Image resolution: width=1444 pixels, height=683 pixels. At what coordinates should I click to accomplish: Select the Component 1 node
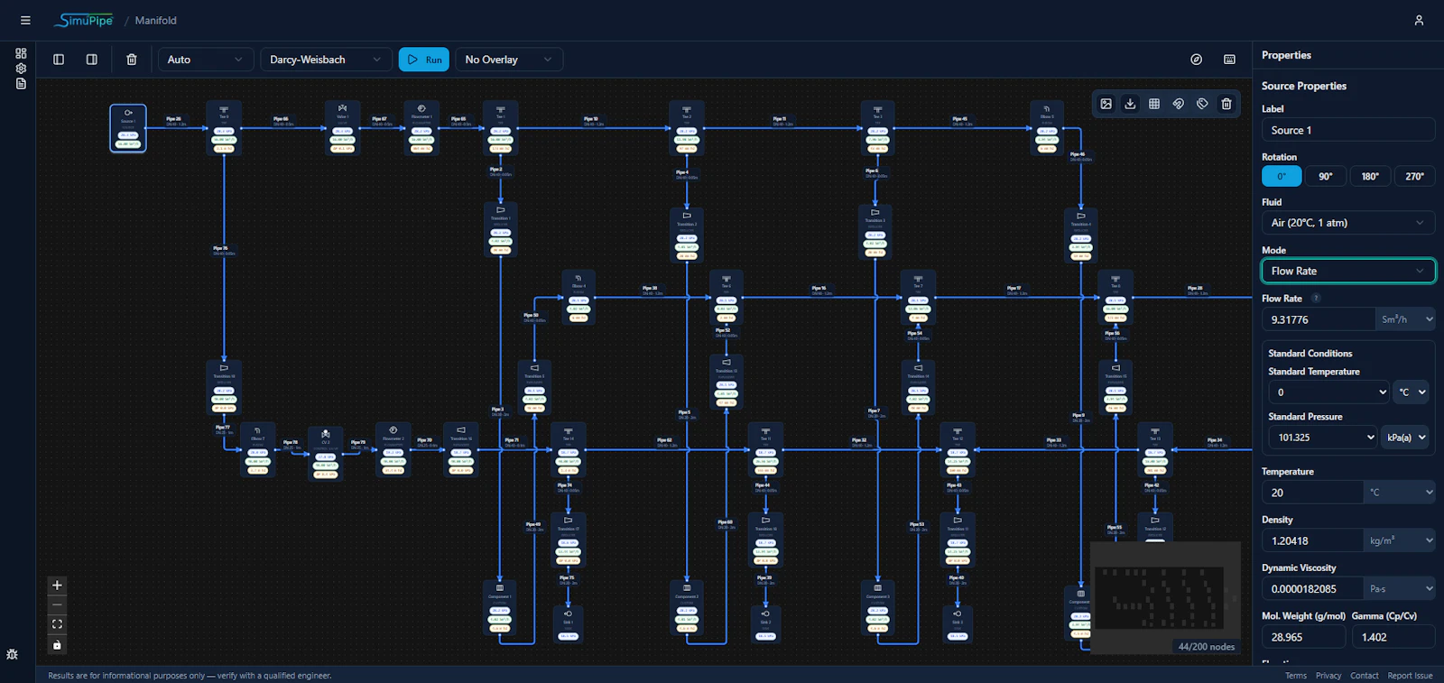[500, 607]
